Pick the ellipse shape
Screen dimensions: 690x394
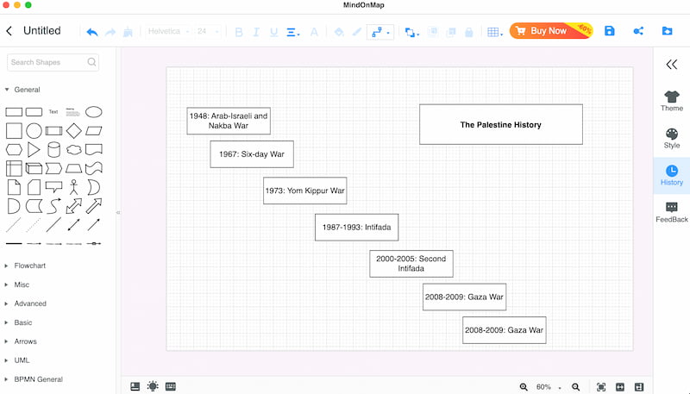tap(93, 112)
